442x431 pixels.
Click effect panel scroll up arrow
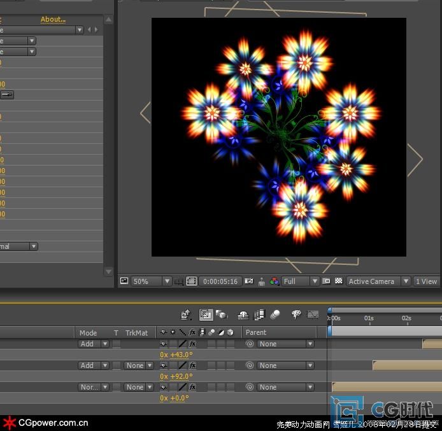(108, 20)
